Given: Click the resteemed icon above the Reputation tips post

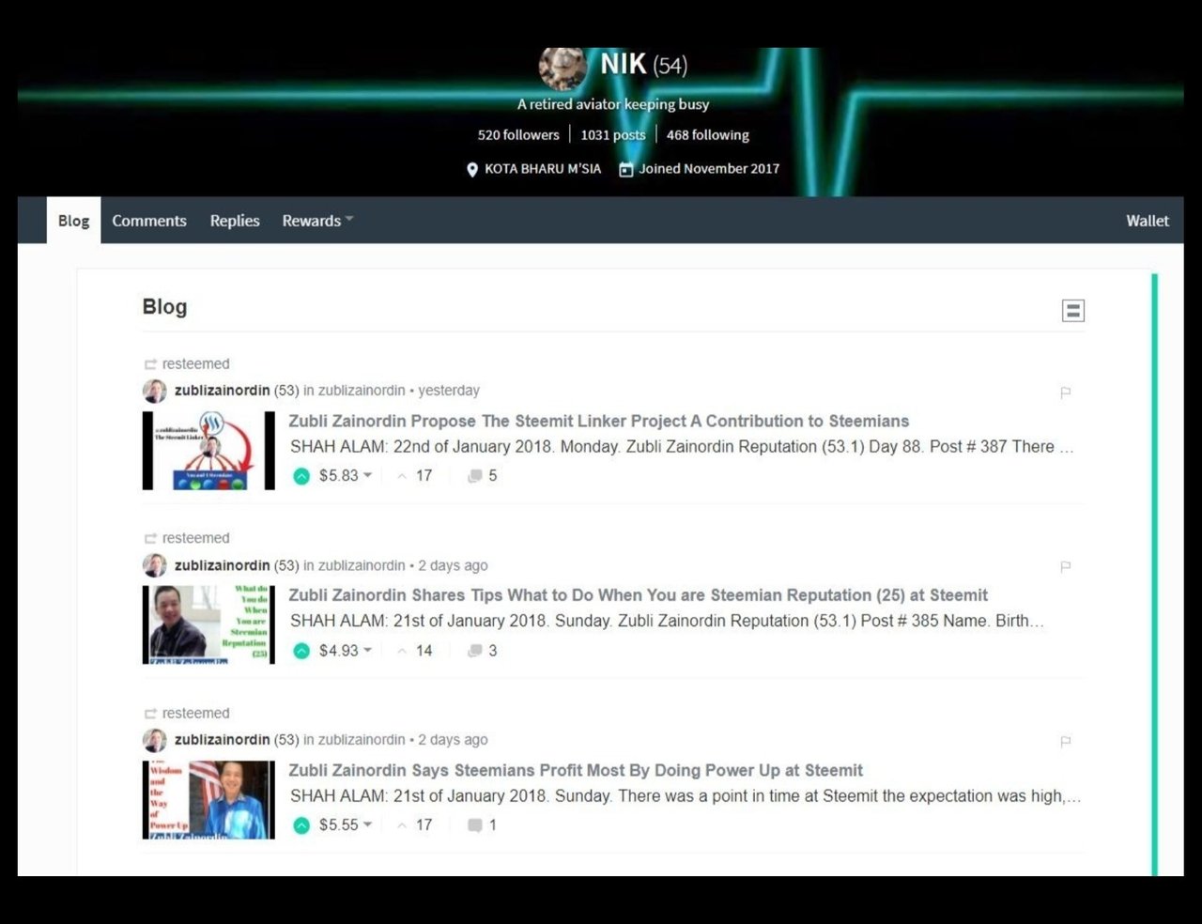Looking at the screenshot, I should click(x=150, y=538).
